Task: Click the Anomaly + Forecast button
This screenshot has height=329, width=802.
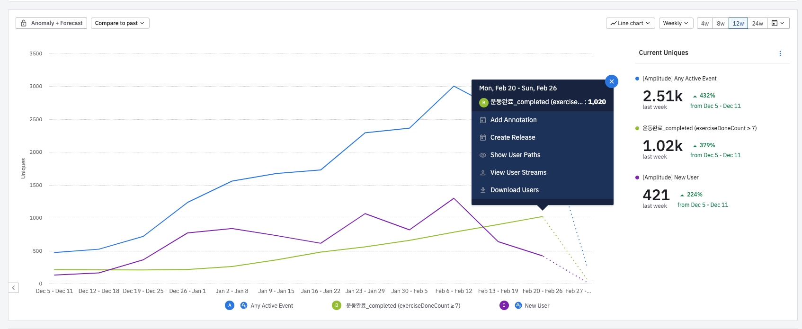Action: (52, 23)
